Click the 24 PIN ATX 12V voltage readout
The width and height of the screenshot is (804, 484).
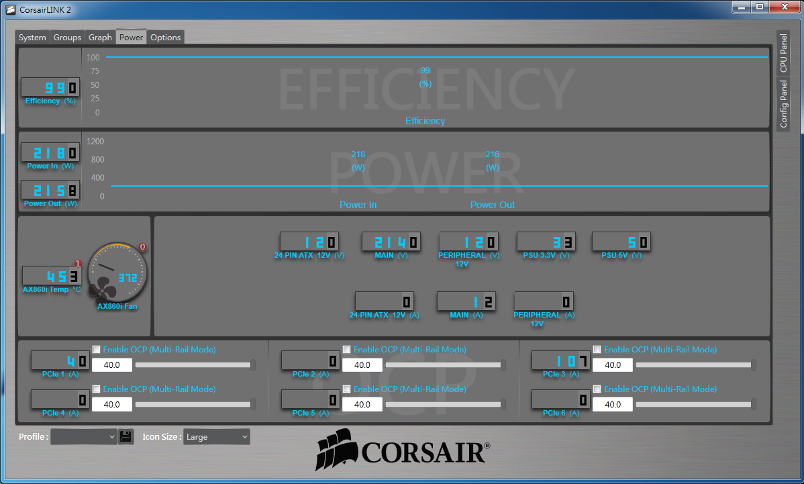pyautogui.click(x=309, y=242)
